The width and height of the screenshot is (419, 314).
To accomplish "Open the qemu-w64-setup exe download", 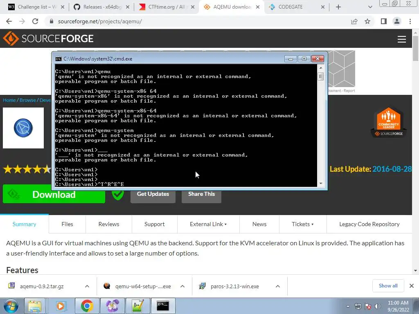I will click(143, 286).
